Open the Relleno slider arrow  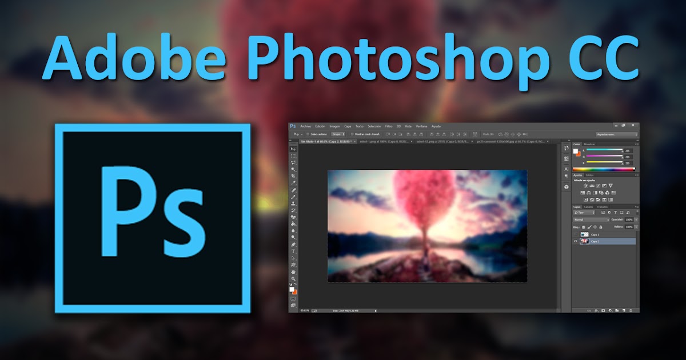click(636, 227)
